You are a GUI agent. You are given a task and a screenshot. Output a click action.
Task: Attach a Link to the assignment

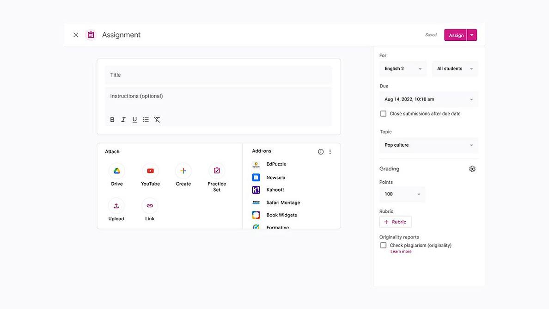[150, 206]
